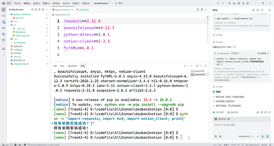Expand the first Thought section
Screen dimensions: 274x146
pos(218,35)
